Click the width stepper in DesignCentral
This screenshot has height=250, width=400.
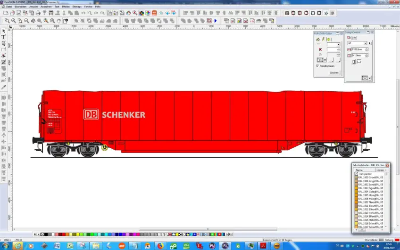coord(367,49)
